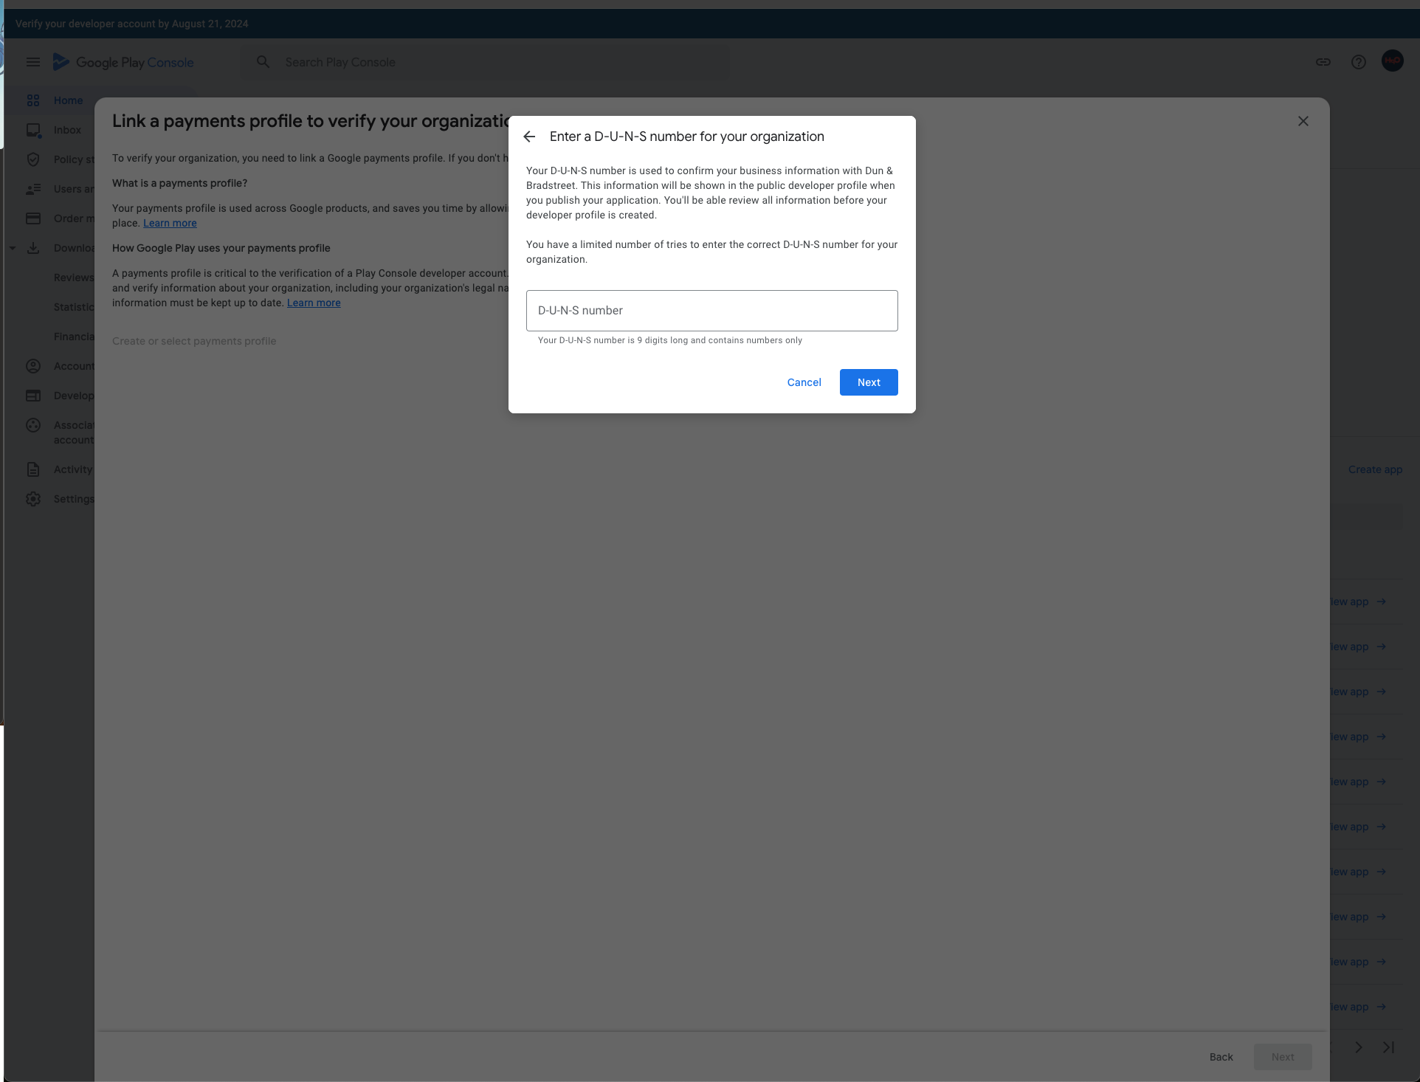
Task: Open Activity log in the sidebar
Action: (72, 469)
